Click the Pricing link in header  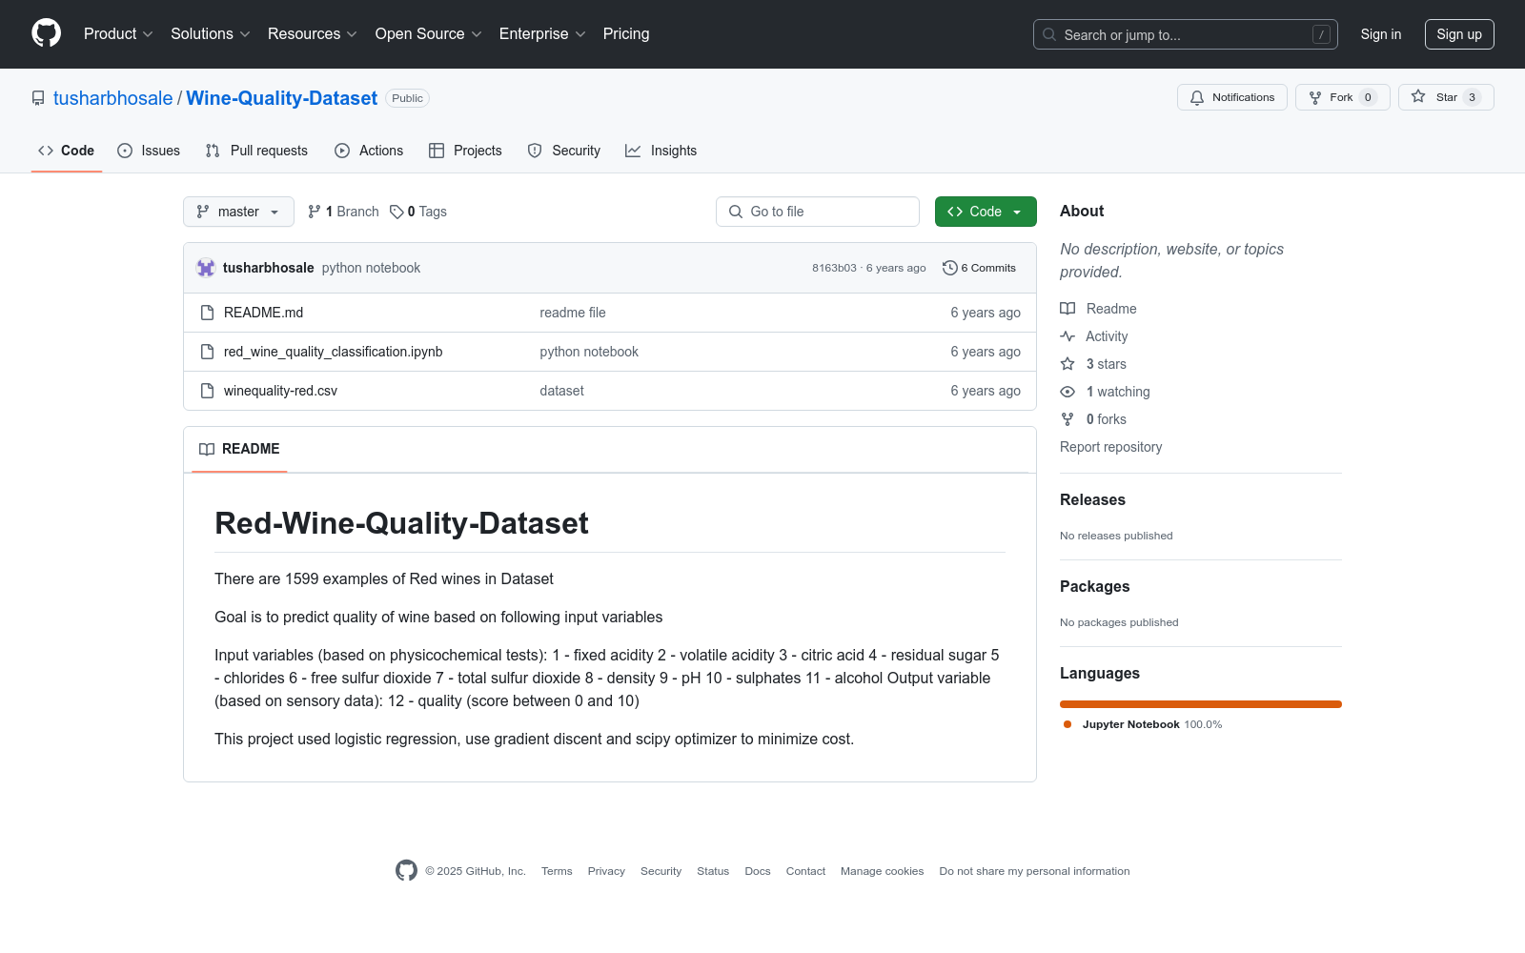[626, 33]
